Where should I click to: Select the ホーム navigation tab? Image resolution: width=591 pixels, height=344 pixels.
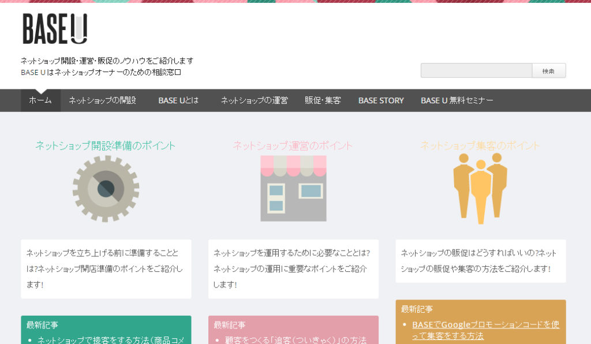pos(40,100)
